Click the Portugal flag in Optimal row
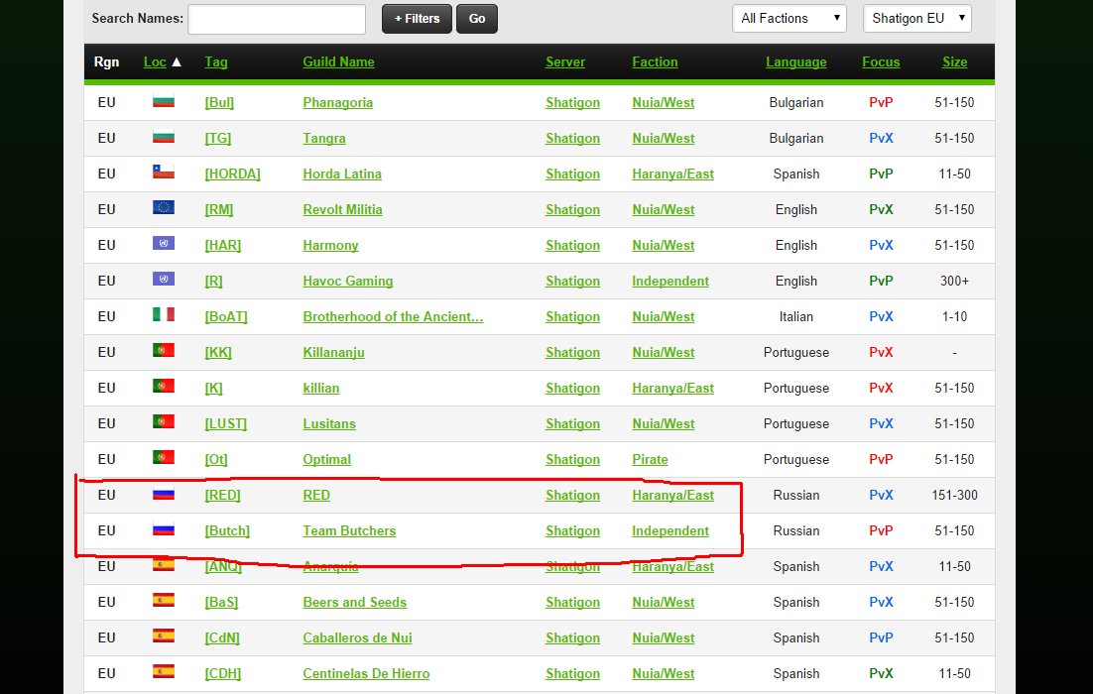This screenshot has width=1093, height=694. pos(163,457)
